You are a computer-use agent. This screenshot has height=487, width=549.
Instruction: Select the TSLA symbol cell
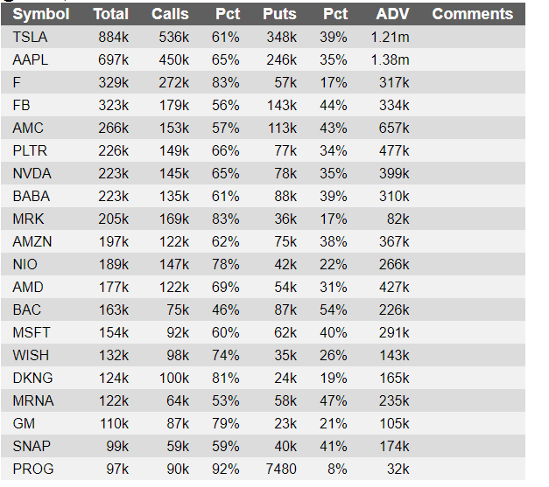coord(30,37)
